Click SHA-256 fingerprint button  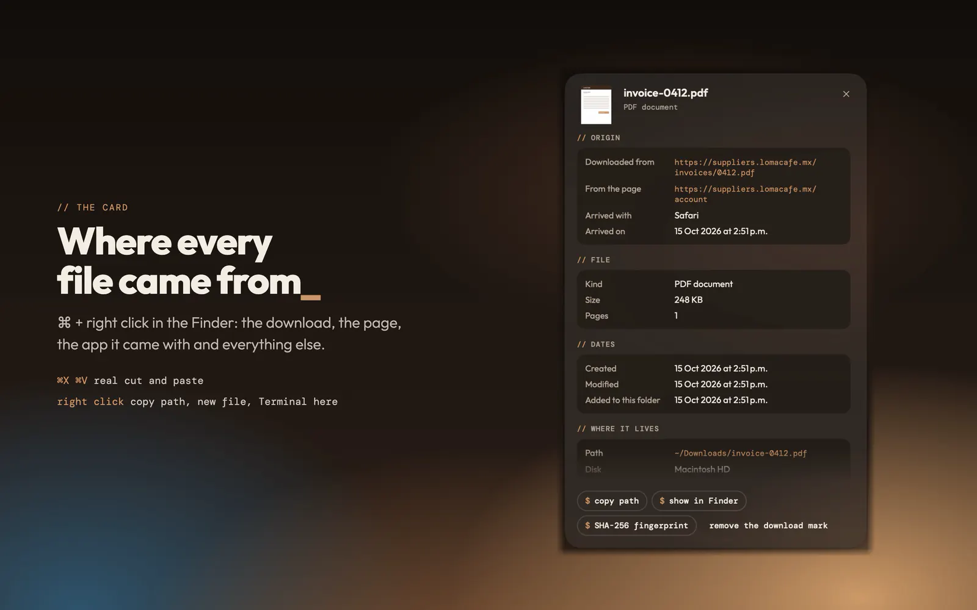click(x=637, y=525)
